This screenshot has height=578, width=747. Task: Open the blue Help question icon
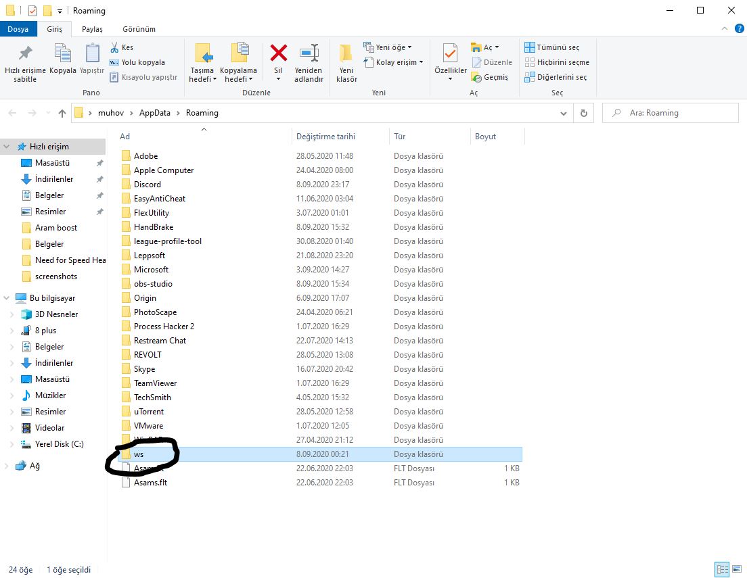coord(739,28)
